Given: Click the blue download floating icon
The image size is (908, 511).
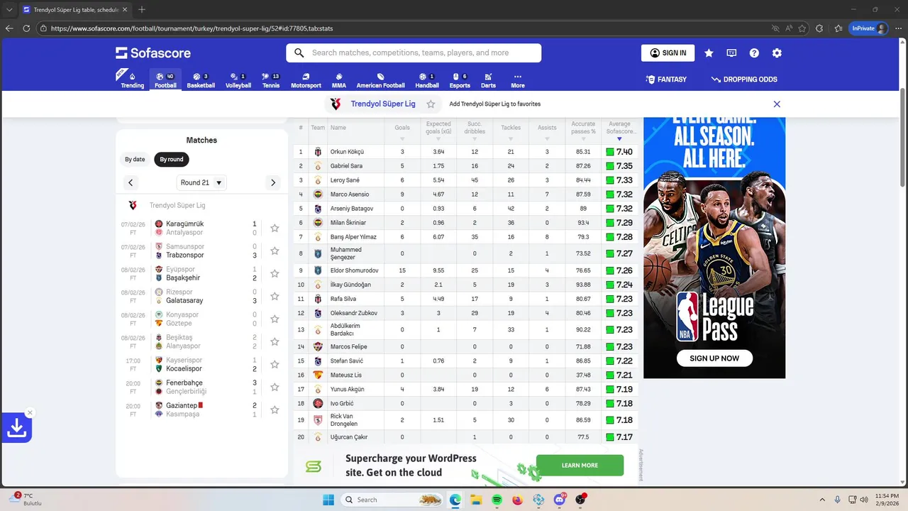Looking at the screenshot, I should tap(16, 428).
